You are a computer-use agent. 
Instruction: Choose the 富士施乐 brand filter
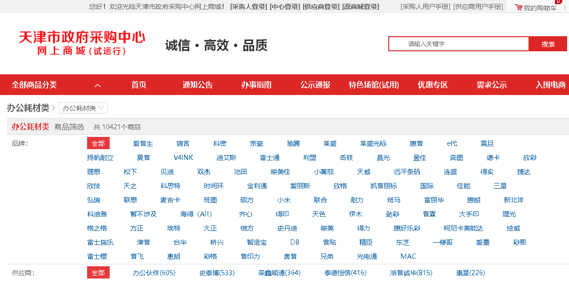point(100,243)
